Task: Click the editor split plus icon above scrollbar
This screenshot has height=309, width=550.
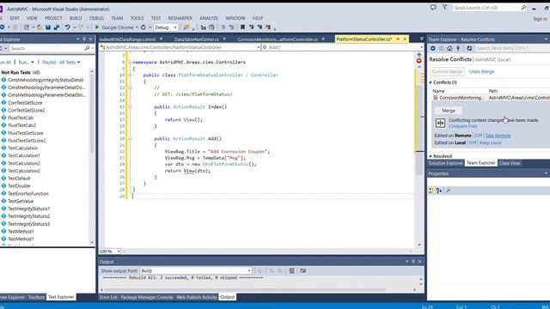Action: click(419, 55)
